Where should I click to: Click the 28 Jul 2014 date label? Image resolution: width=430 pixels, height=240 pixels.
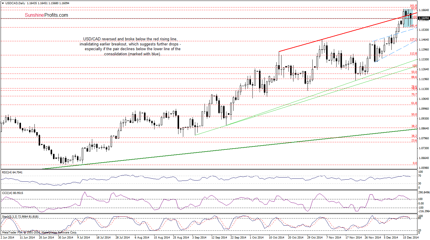(122, 237)
